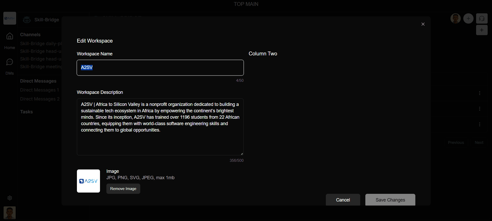Save Changes to the workspace

pyautogui.click(x=390, y=200)
